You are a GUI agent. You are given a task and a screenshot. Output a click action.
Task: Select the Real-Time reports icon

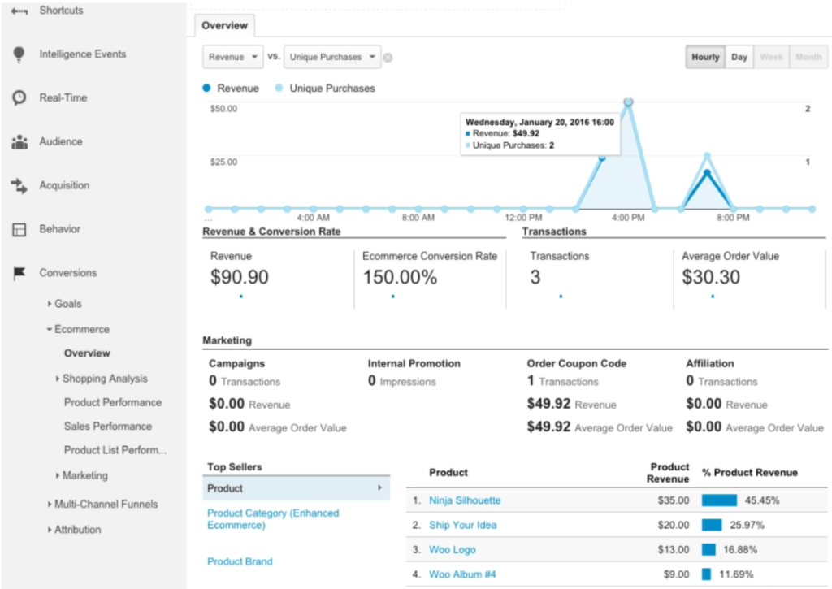pyautogui.click(x=16, y=97)
